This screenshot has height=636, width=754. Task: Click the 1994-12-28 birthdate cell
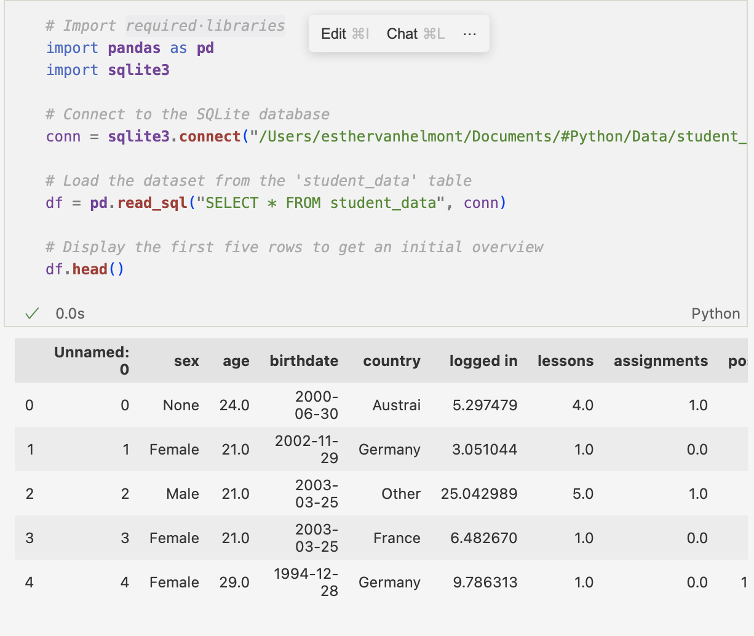point(306,582)
